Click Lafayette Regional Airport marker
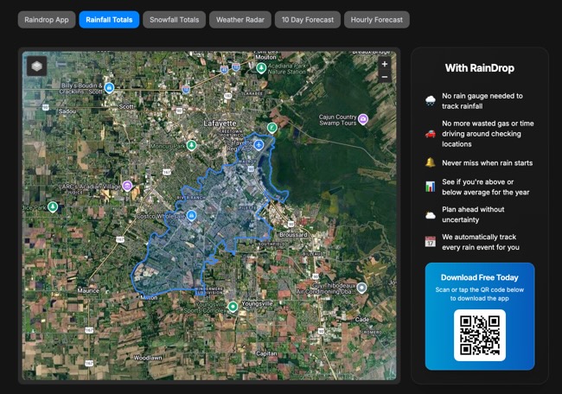Viewport: 562px width, 394px height. click(259, 145)
